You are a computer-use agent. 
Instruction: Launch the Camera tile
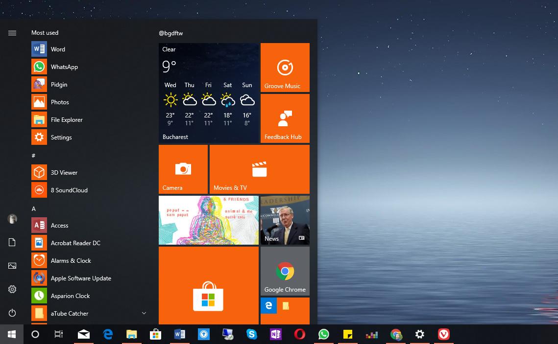click(x=183, y=169)
